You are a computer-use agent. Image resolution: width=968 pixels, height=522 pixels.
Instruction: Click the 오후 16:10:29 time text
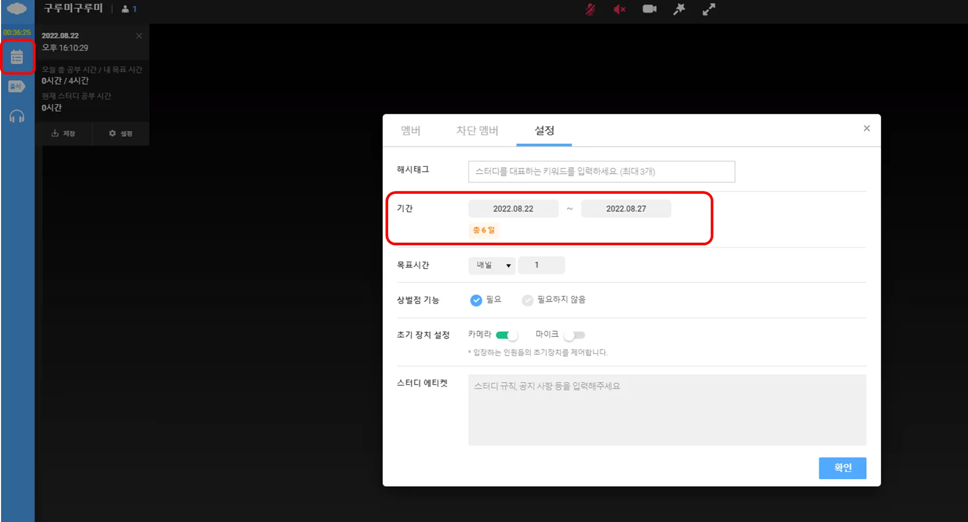coord(65,48)
